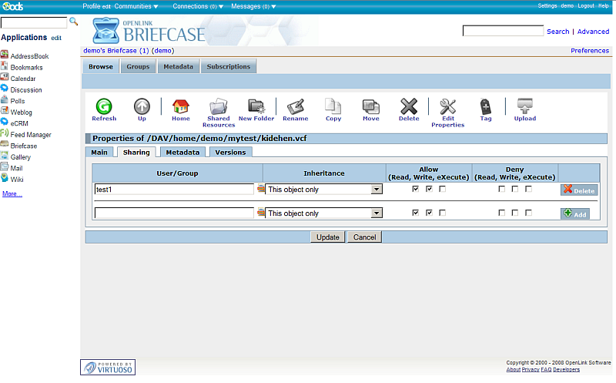Click the Upload toolbar icon
The width and height of the screenshot is (616, 383).
pos(525,107)
